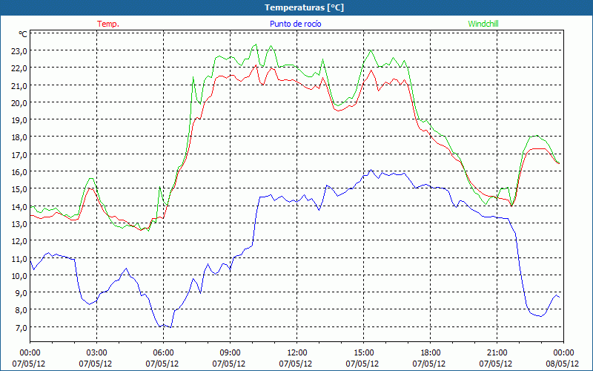Image resolution: width=593 pixels, height=371 pixels.
Task: Click the 06:00 time axis label
Action: click(163, 353)
